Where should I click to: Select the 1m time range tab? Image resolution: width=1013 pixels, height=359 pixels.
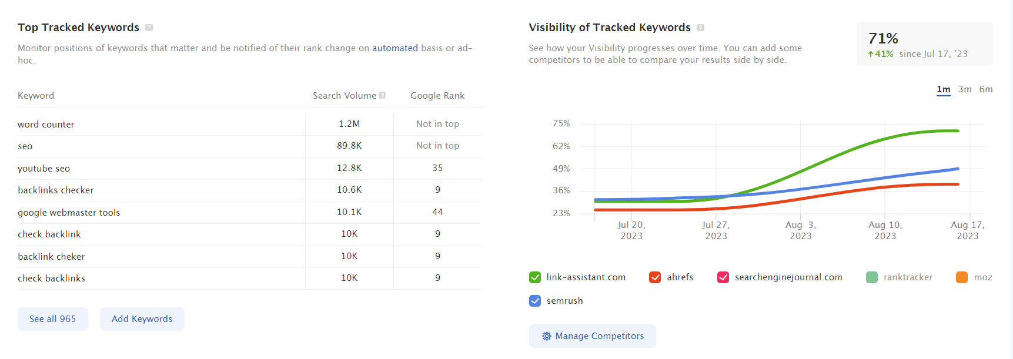(944, 89)
